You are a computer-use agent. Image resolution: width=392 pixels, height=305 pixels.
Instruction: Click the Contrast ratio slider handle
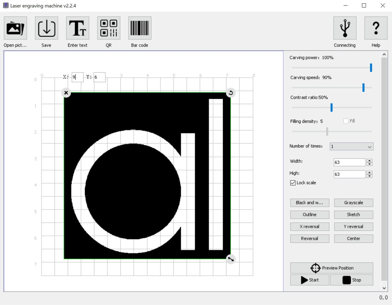coord(331,107)
